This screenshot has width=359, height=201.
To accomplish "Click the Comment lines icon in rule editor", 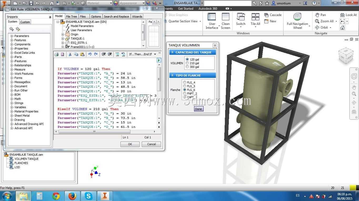I will coord(117,54).
